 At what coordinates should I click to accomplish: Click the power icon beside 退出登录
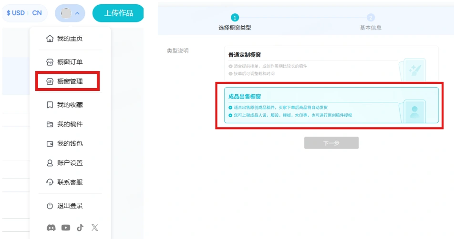click(x=50, y=206)
